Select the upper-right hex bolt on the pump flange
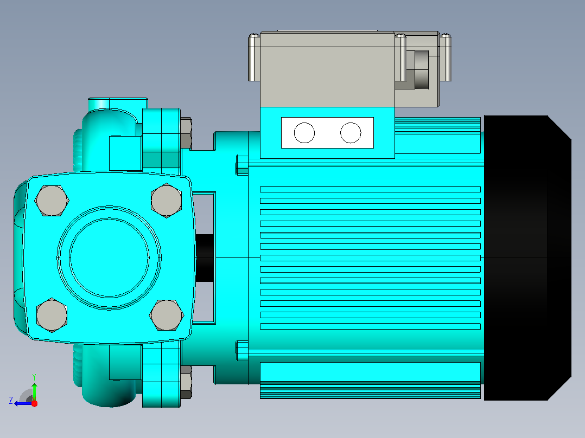Viewport: 585px width, 438px height. tap(167, 201)
